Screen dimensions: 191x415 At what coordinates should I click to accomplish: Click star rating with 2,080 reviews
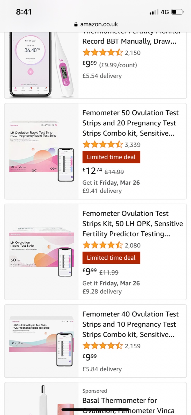(x=102, y=245)
